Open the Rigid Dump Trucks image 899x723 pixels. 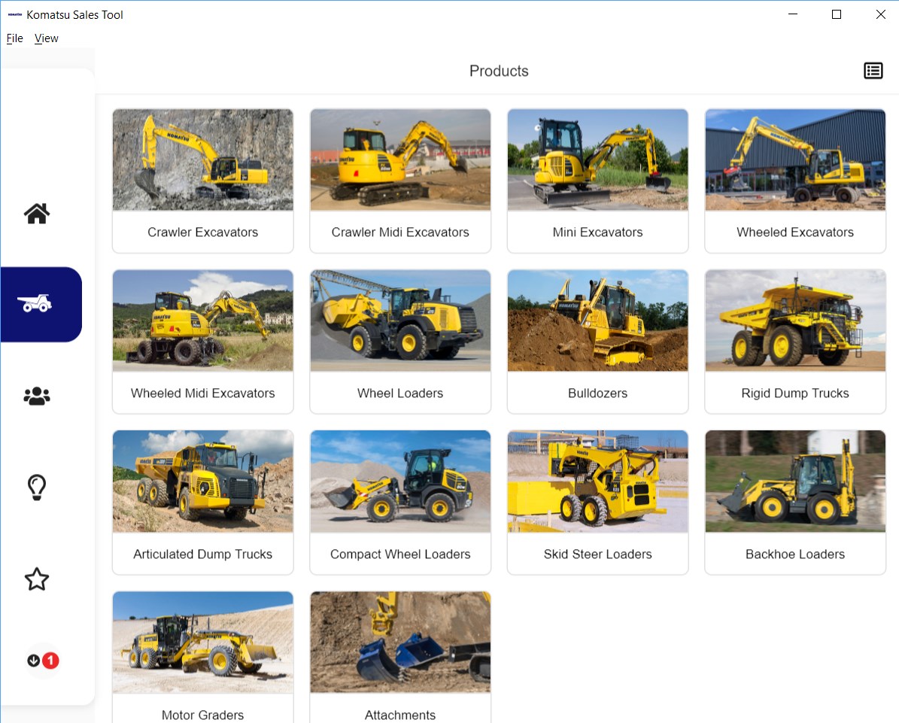[x=795, y=320]
